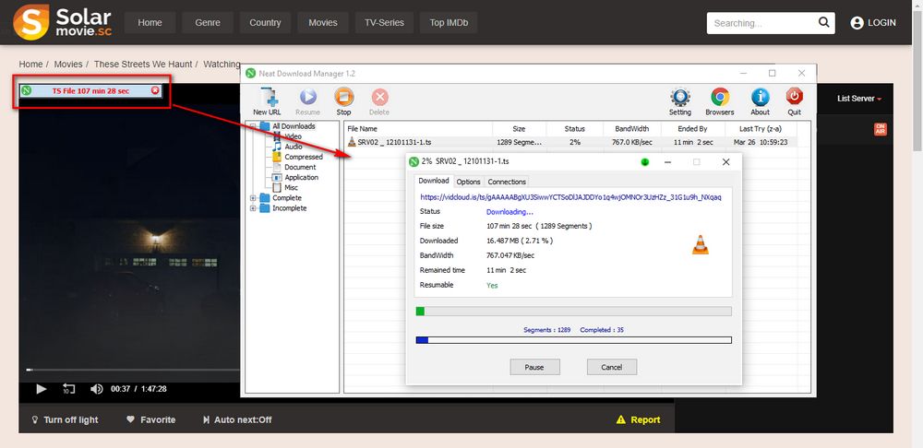
Task: Open the Movies menu
Action: [322, 23]
